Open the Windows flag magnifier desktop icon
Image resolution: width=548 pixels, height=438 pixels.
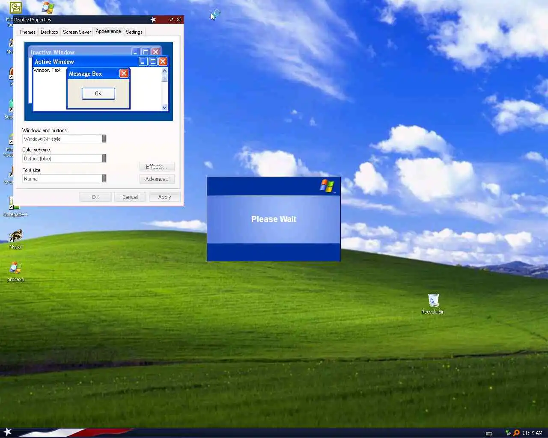click(x=48, y=8)
